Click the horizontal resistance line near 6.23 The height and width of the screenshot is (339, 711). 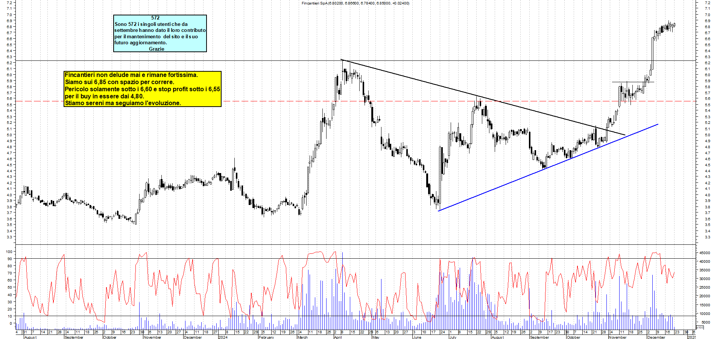pyautogui.click(x=355, y=60)
